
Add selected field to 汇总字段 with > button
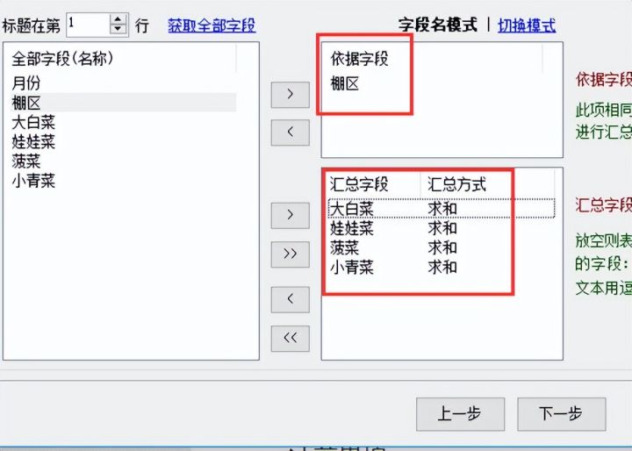click(291, 215)
